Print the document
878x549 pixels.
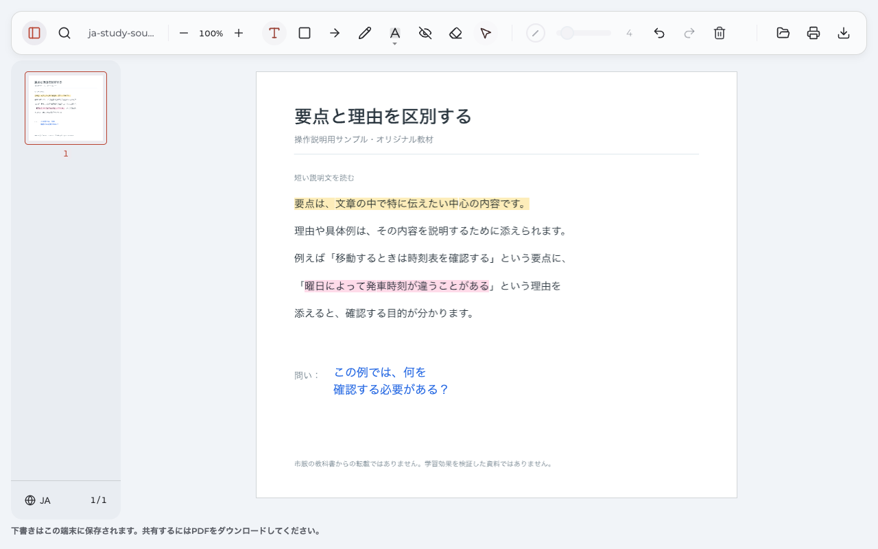(x=814, y=33)
